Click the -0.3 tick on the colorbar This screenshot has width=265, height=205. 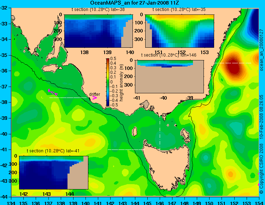[113, 95]
